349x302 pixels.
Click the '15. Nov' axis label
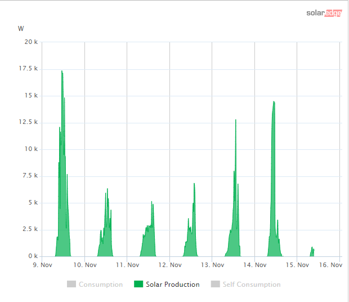pos(297,265)
